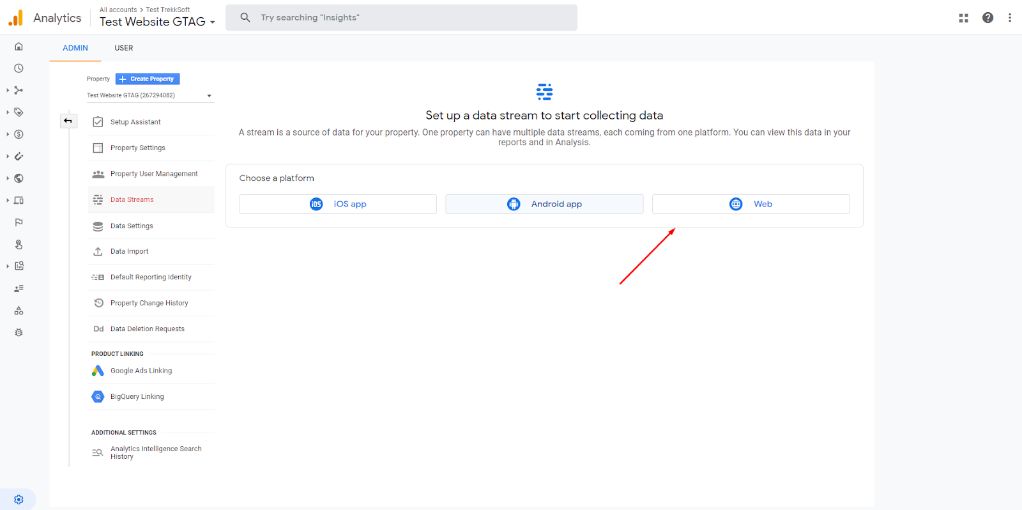Click the Data Settings database icon
This screenshot has width=1022, height=510.
pyautogui.click(x=98, y=226)
